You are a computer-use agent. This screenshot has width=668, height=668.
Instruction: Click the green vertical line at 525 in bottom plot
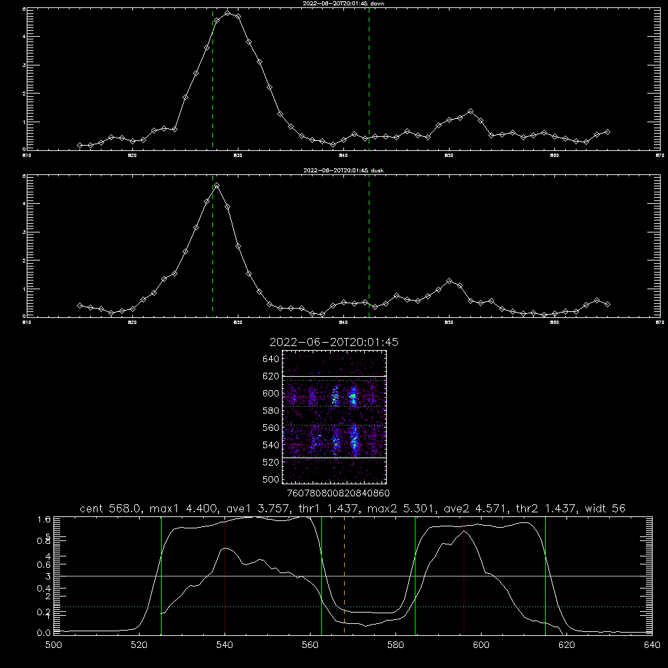click(x=161, y=575)
